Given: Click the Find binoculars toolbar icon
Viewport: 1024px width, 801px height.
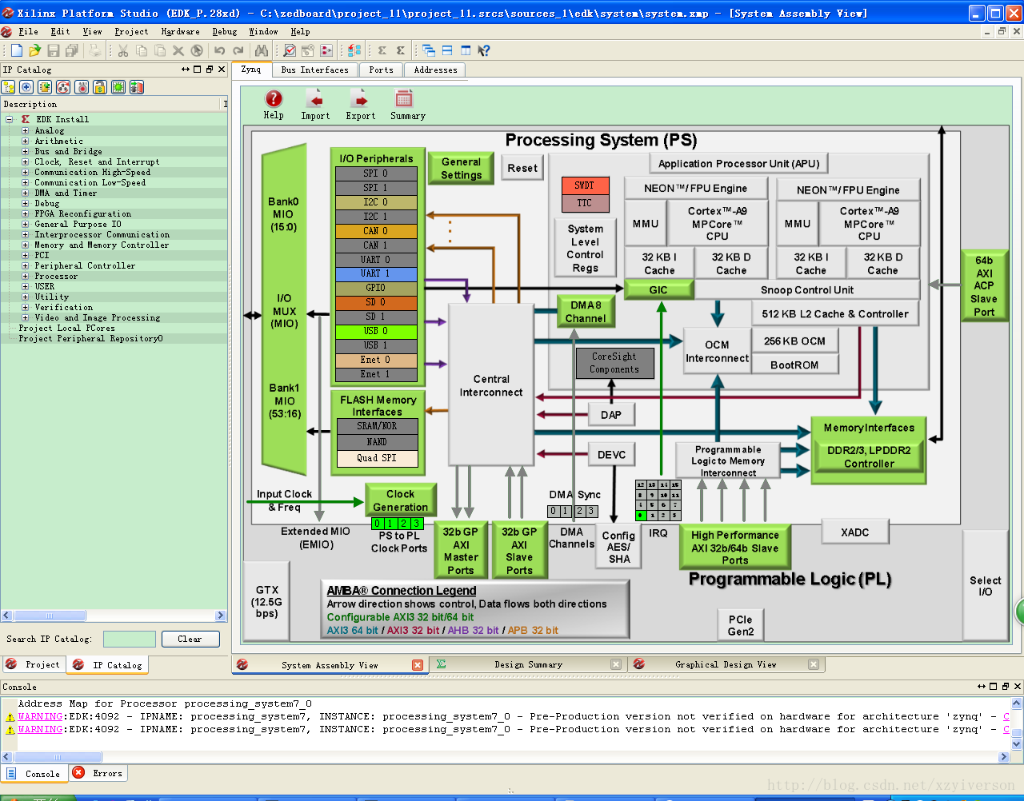Looking at the screenshot, I should 262,50.
